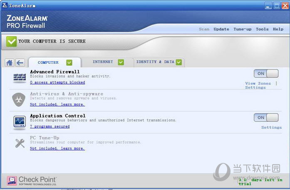Click the days left in trial notice

[260, 182]
